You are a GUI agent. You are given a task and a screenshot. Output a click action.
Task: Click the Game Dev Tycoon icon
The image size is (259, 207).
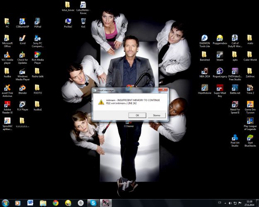[250, 108]
